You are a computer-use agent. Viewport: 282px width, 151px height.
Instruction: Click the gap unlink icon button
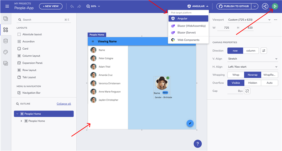click(x=247, y=91)
